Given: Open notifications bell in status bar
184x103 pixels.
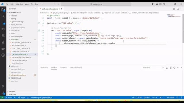Looking at the screenshot, I should point(181,98).
